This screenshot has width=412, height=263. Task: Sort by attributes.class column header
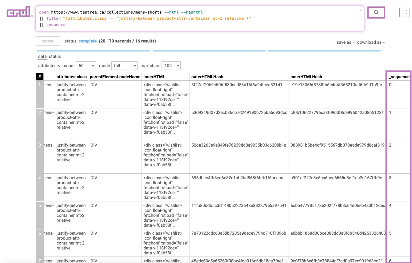pos(72,77)
